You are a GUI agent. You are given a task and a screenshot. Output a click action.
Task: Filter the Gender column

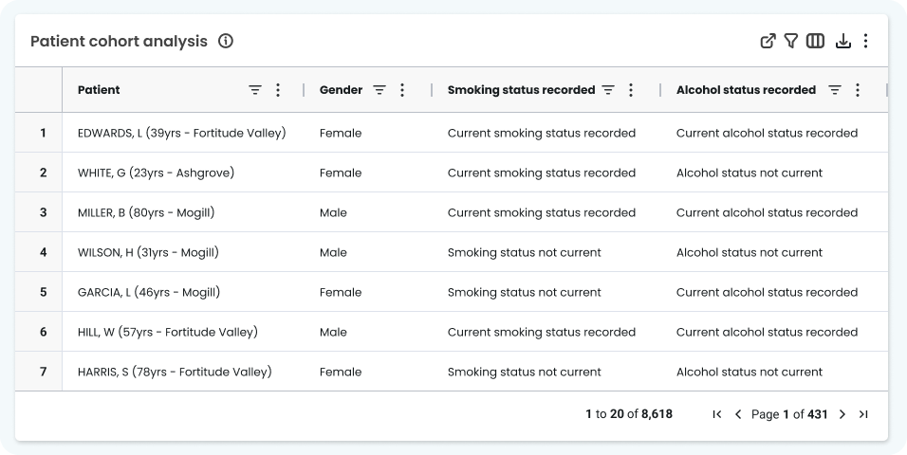tap(379, 90)
